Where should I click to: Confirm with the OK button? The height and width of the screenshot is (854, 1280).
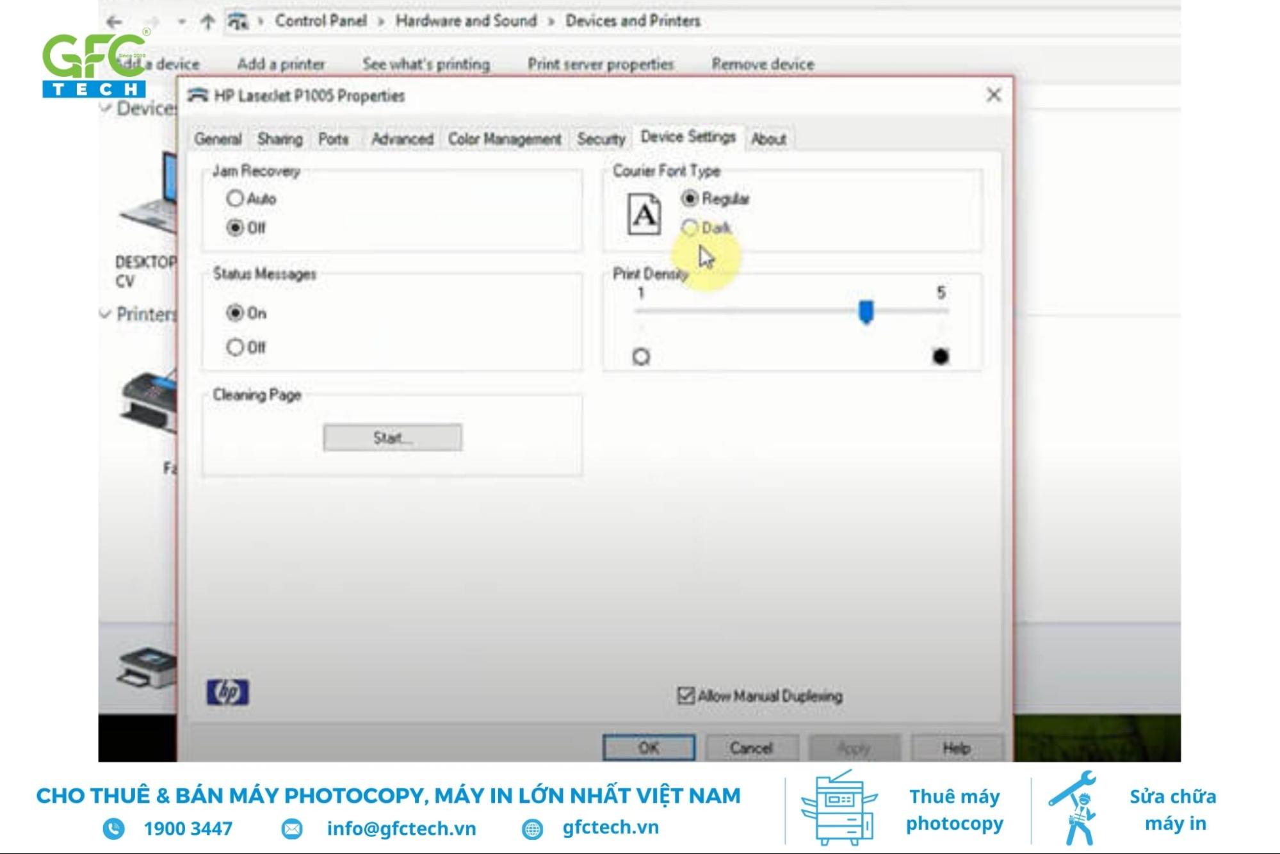tap(649, 748)
